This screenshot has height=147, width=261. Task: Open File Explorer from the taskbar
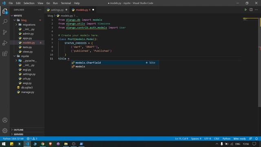[66, 144]
